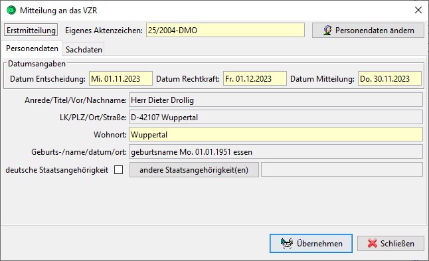Click the Anrede/Titel/Vor/Nachname field
Screen dimensions: 429x261
click(x=276, y=100)
